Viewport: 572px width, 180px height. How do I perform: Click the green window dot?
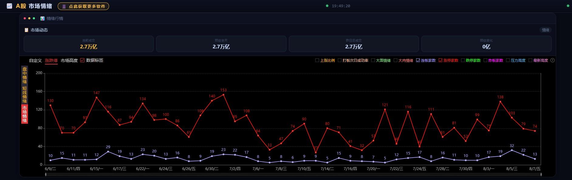click(x=34, y=18)
